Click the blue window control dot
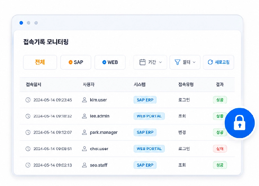259x186 pixels. click(x=21, y=23)
